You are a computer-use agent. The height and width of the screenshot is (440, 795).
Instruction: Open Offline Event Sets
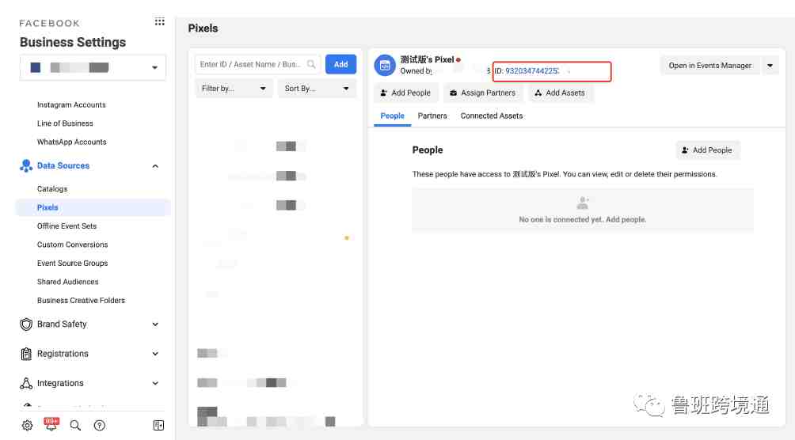click(x=67, y=226)
